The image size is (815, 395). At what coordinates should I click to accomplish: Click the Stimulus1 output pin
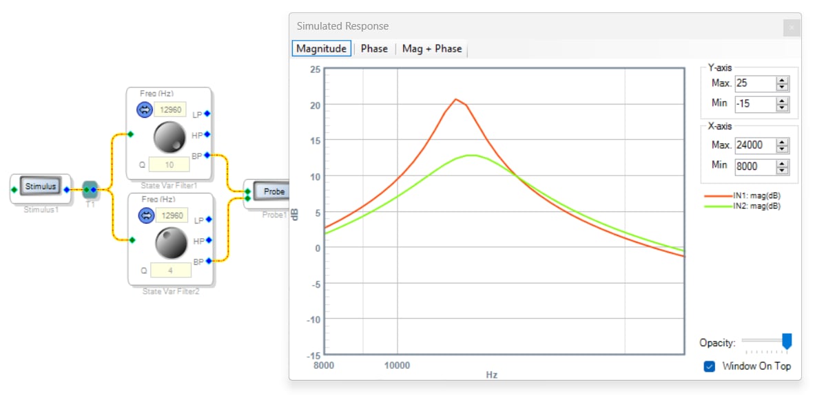point(67,190)
